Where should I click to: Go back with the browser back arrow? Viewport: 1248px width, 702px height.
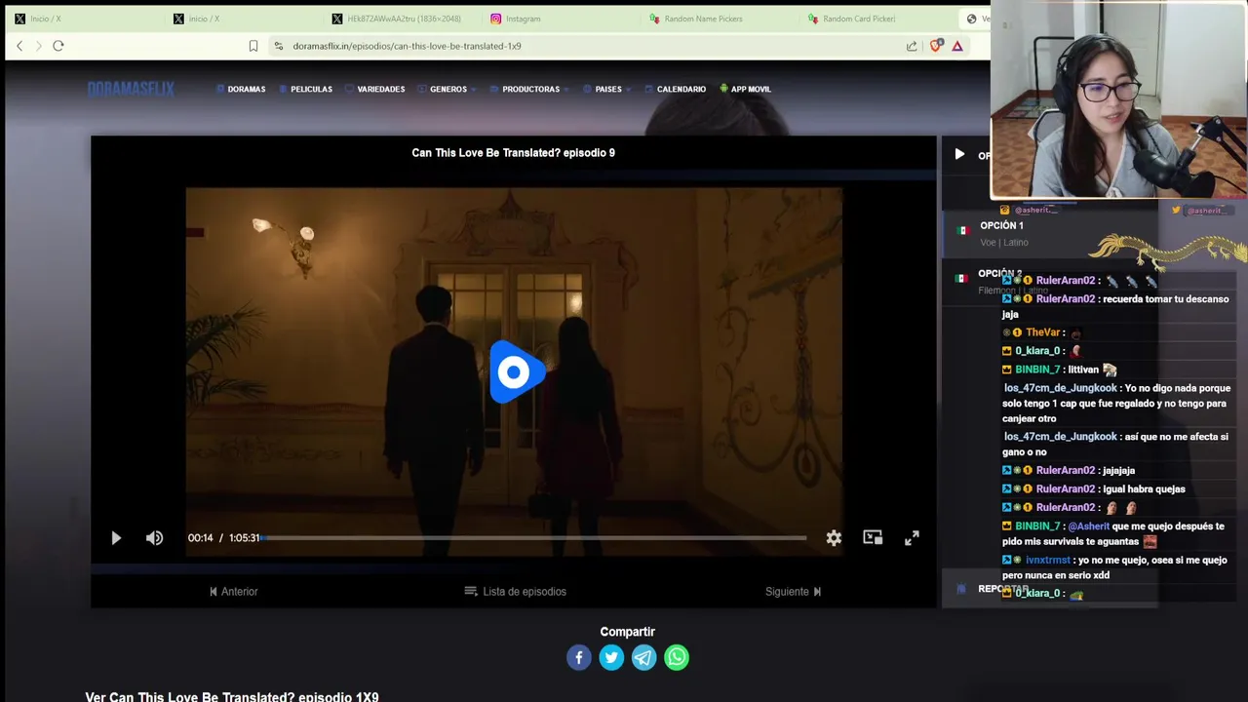19,46
